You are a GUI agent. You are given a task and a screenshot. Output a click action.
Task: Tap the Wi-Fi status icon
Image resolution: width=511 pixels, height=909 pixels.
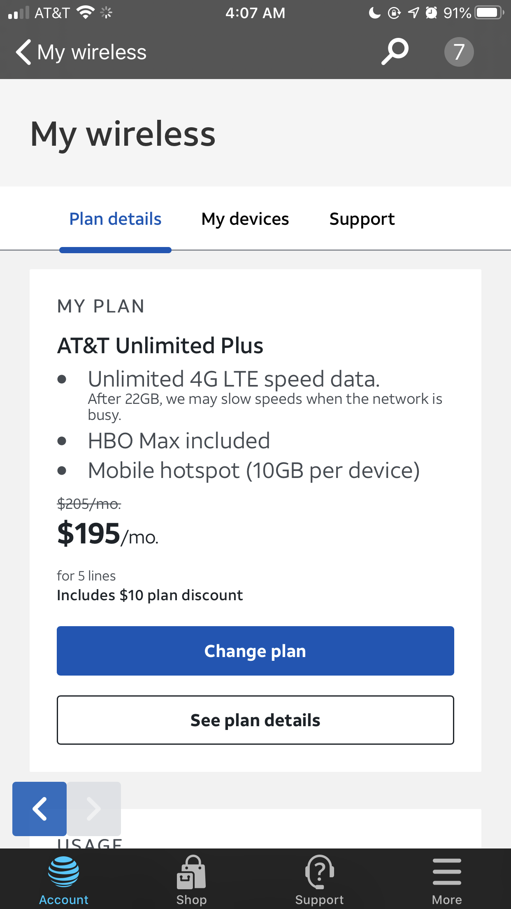coord(86,13)
